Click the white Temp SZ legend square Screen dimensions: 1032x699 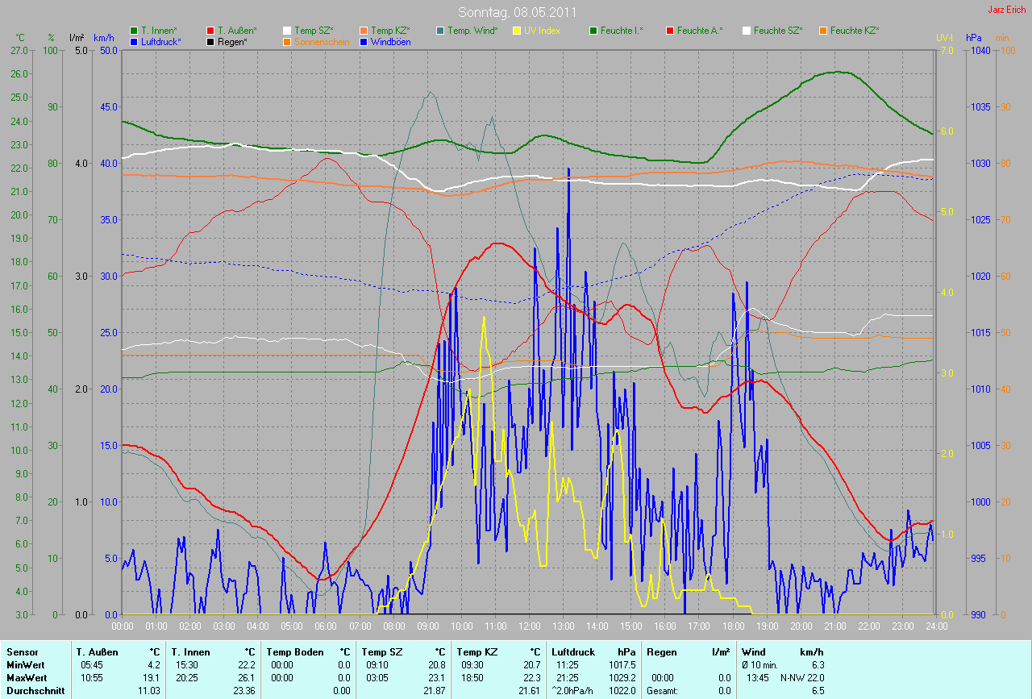click(x=287, y=31)
